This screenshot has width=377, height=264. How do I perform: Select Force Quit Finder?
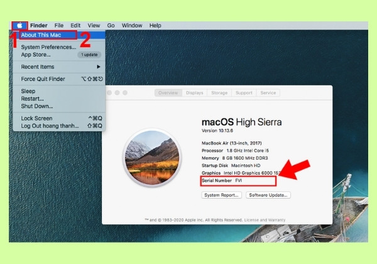(60, 79)
